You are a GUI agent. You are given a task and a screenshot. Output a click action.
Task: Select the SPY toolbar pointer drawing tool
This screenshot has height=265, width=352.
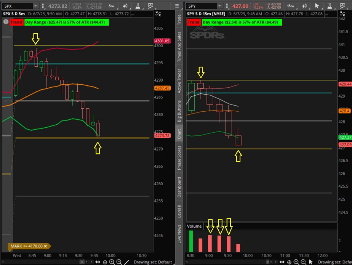[x=317, y=6]
